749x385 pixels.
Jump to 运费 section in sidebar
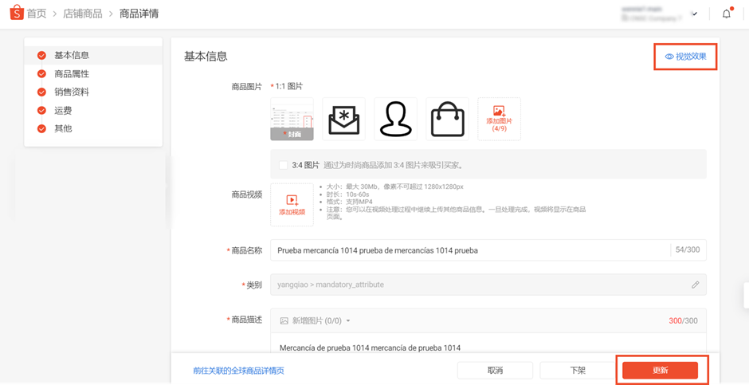pos(63,110)
